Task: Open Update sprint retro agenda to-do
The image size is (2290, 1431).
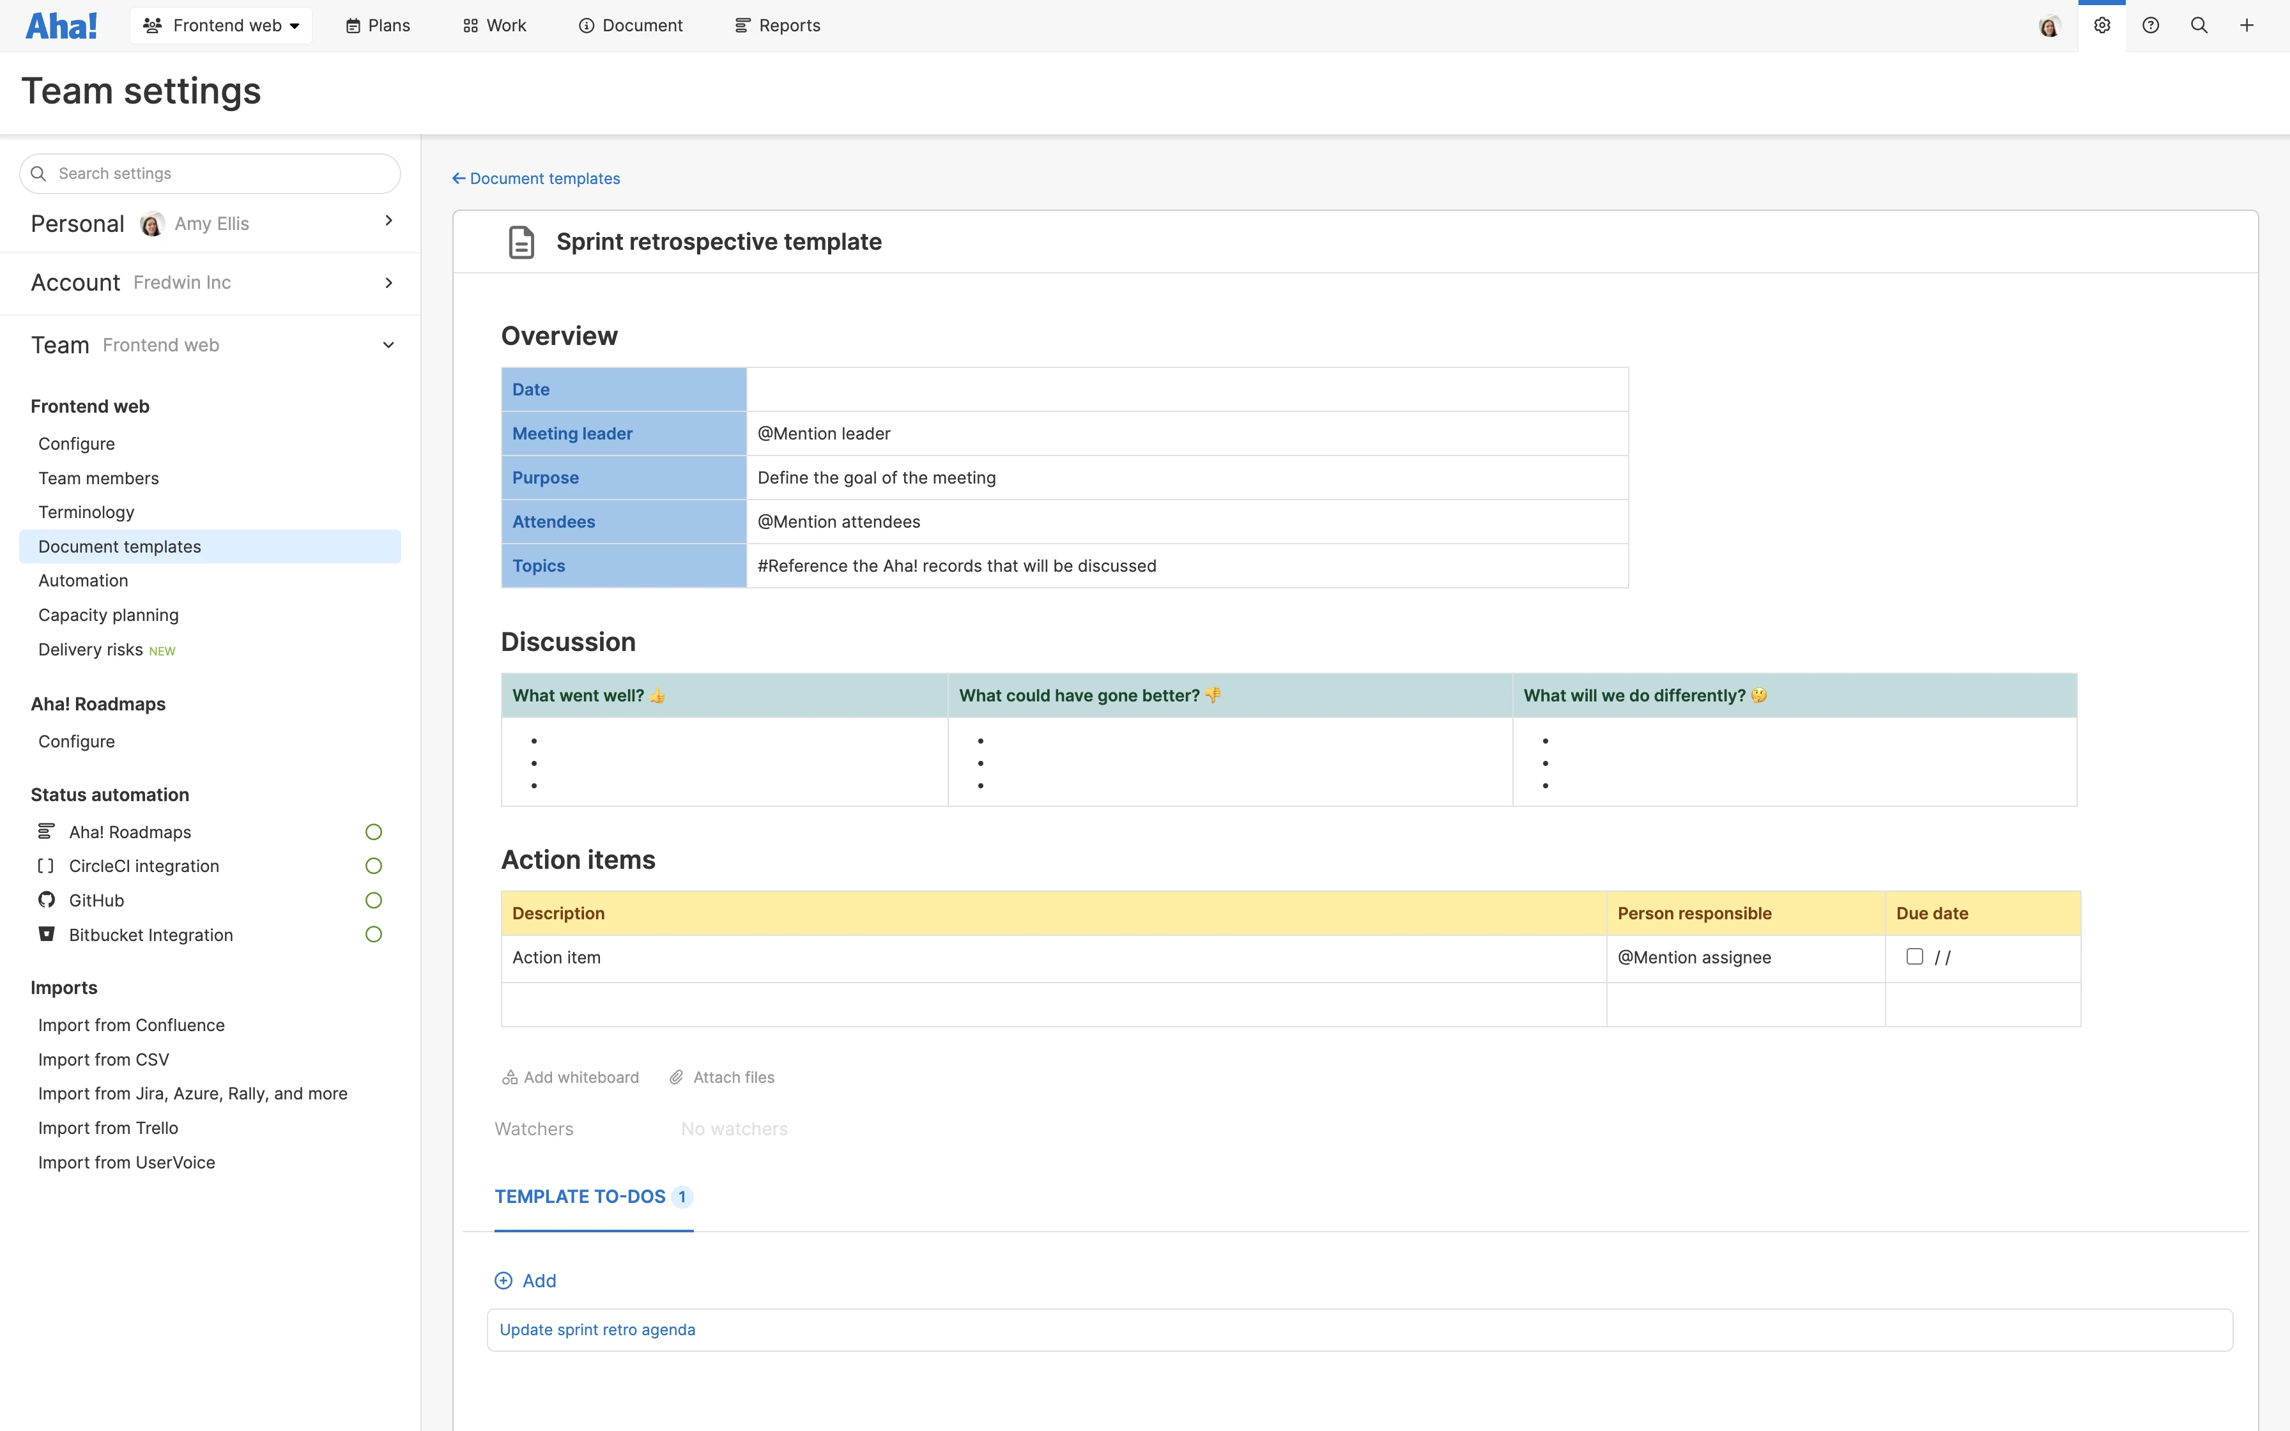Action: [x=597, y=1329]
